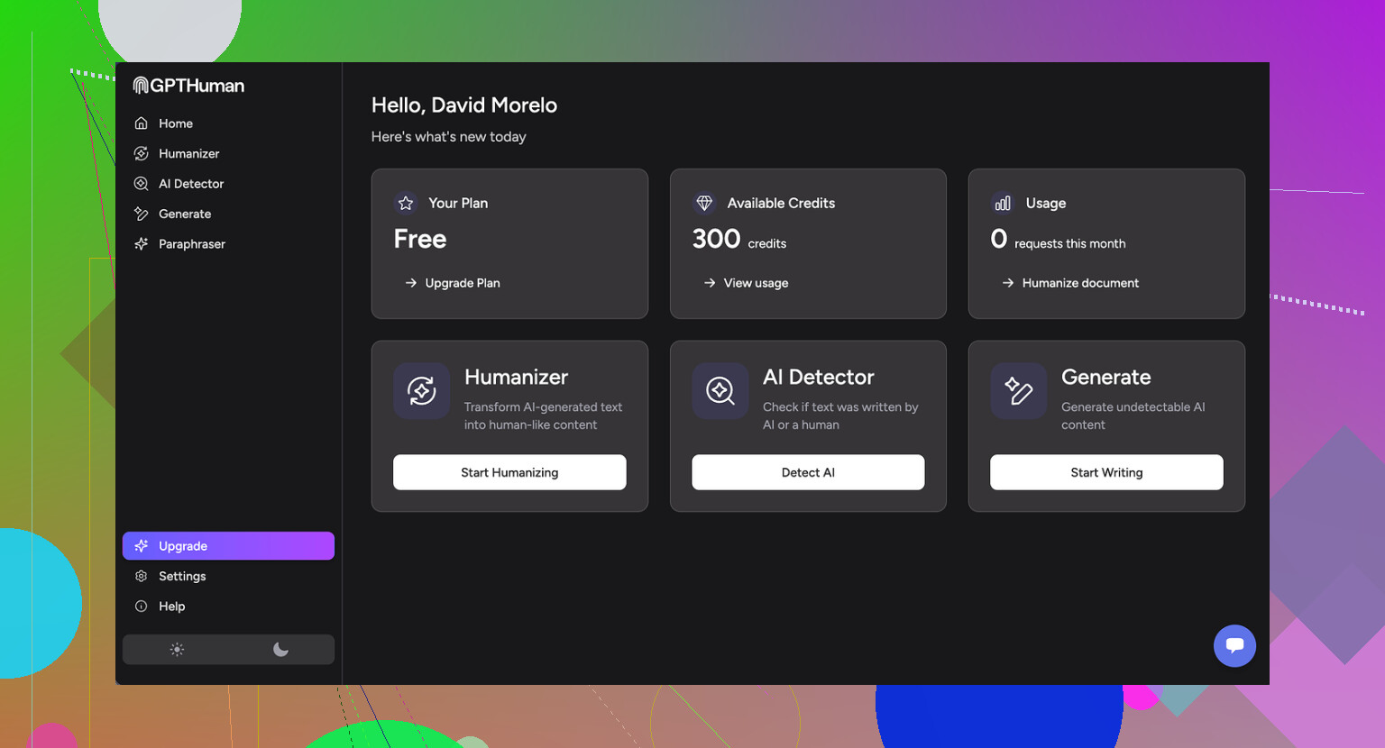Click the purple Upgrade button in the sidebar
The width and height of the screenshot is (1385, 748).
pos(228,546)
